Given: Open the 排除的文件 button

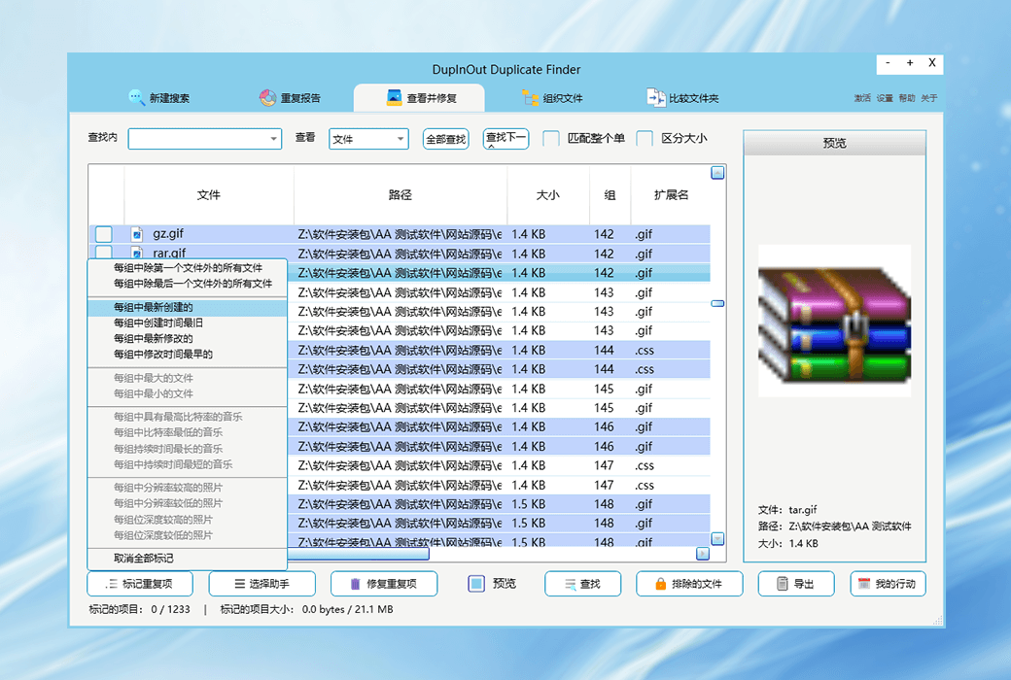Looking at the screenshot, I should pyautogui.click(x=689, y=584).
